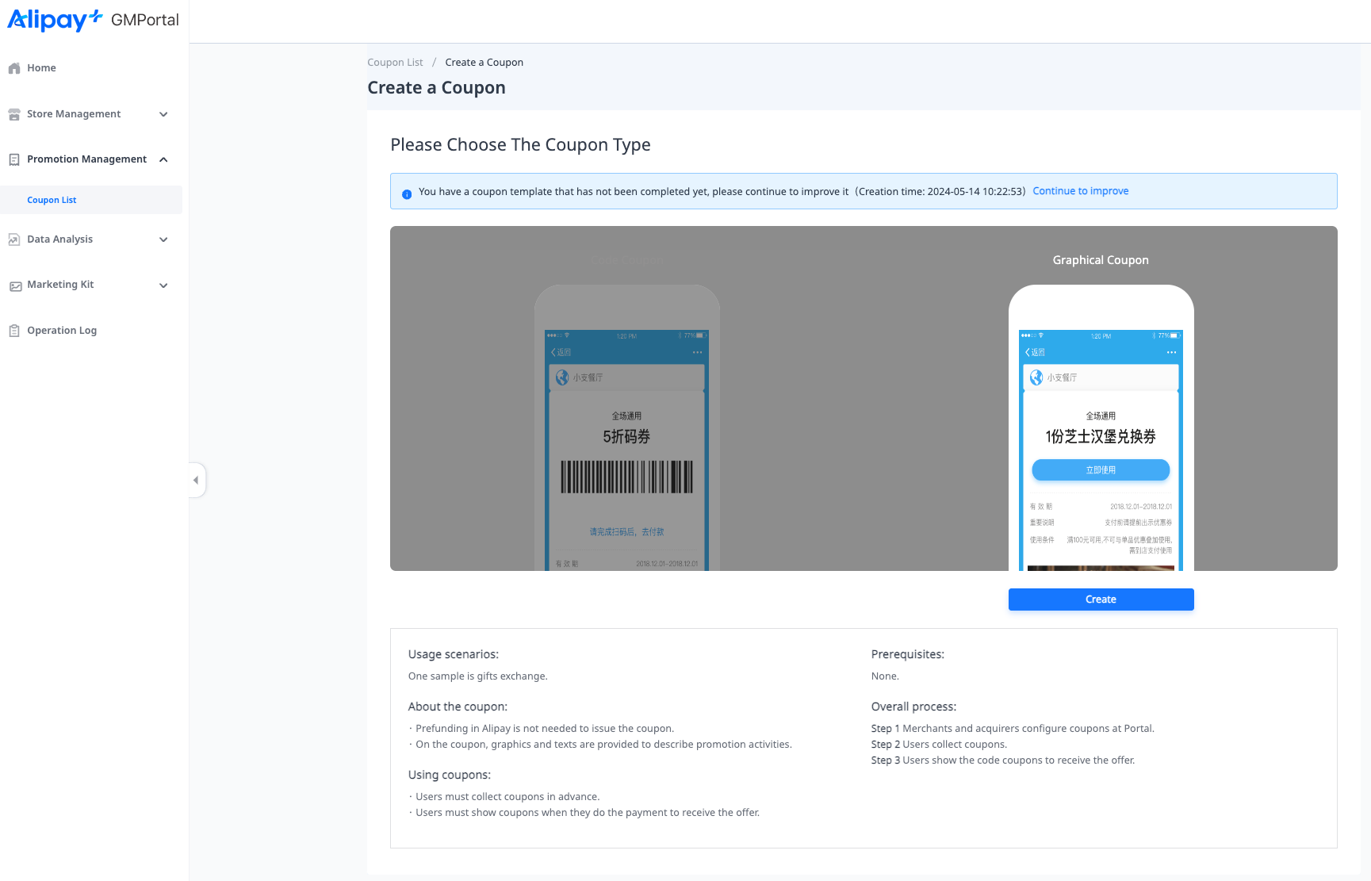The image size is (1371, 881).
Task: Click the Marketing Kit image icon
Action: pyautogui.click(x=15, y=285)
